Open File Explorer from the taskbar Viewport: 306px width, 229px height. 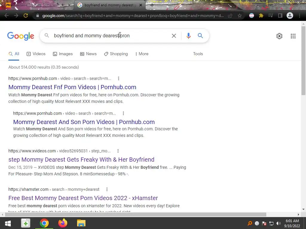81,223
